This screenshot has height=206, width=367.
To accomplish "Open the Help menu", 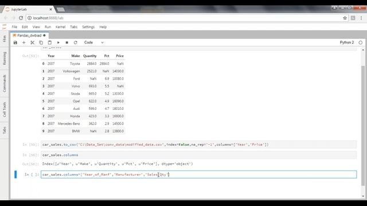I will click(103, 27).
